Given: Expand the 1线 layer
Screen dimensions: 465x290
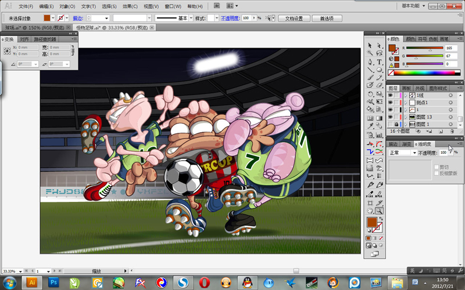Looking at the screenshot, I should pos(406,95).
